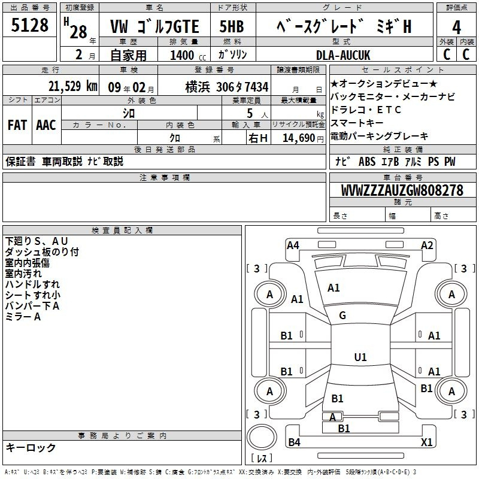Screen dimensions: 479x479
Task: Click inspector note バンパー下A
Action: (x=32, y=306)
